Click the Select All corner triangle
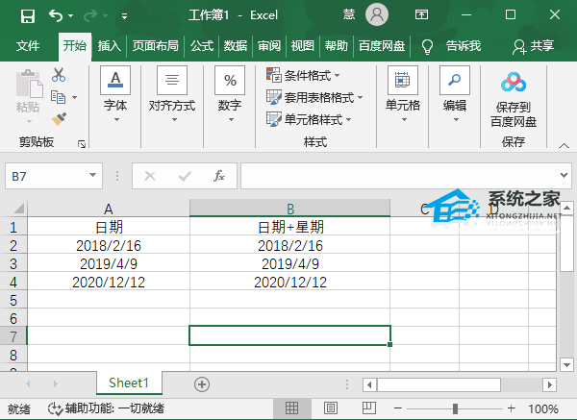 pyautogui.click(x=18, y=209)
